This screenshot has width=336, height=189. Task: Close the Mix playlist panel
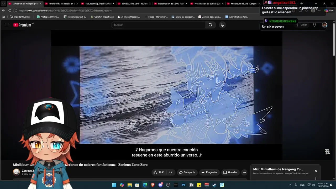316,171
